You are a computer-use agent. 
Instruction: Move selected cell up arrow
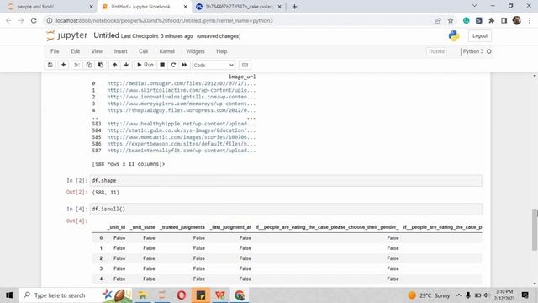[114, 65]
